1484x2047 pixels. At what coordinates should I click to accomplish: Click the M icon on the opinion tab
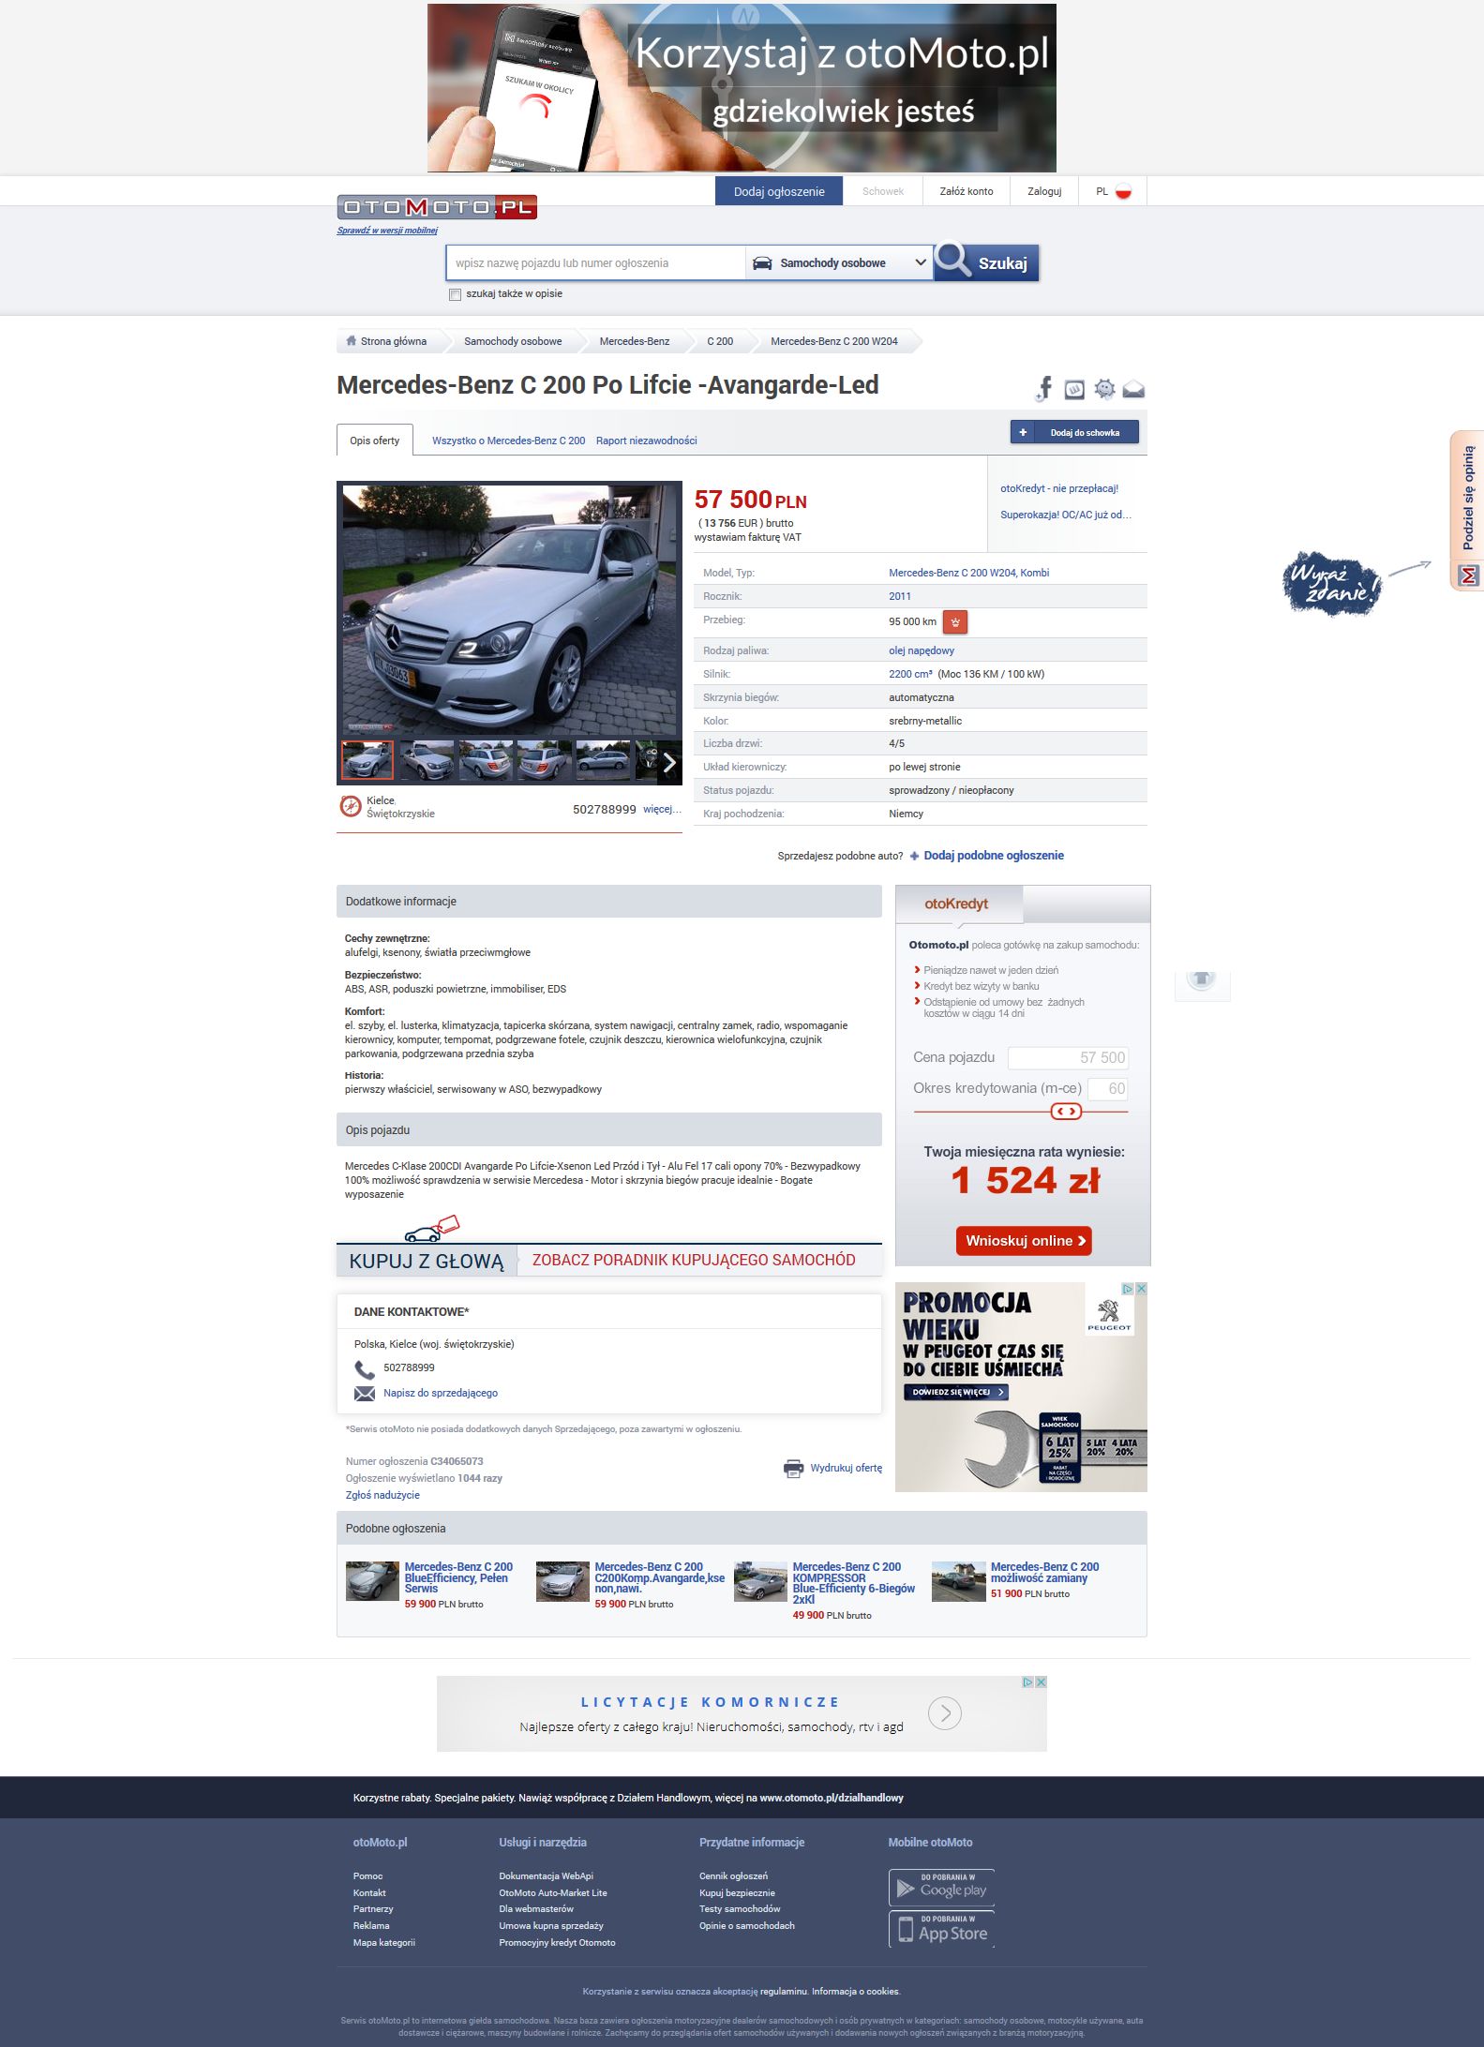click(1469, 575)
